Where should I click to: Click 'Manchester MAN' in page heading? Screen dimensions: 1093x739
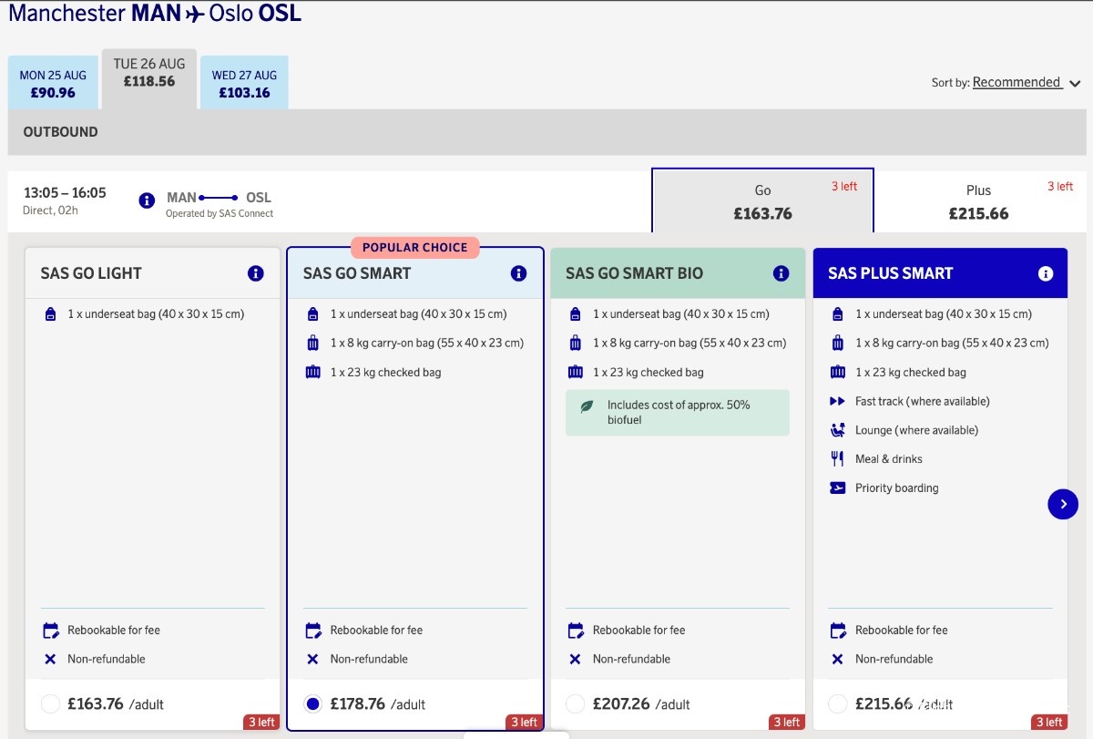pos(94,14)
